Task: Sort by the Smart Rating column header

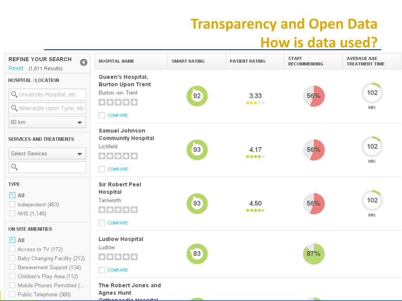Action: pos(197,61)
